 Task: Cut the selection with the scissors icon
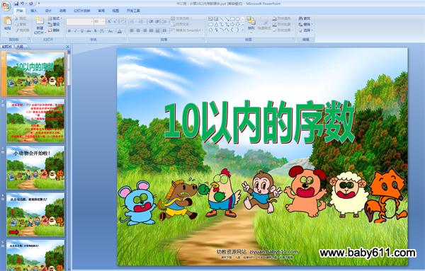coord(21,18)
